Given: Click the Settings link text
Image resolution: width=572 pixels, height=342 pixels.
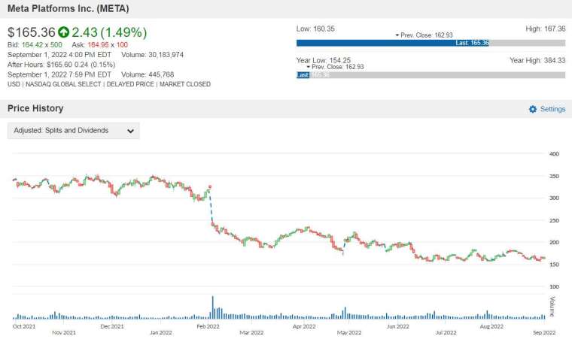Looking at the screenshot, I should coord(552,109).
